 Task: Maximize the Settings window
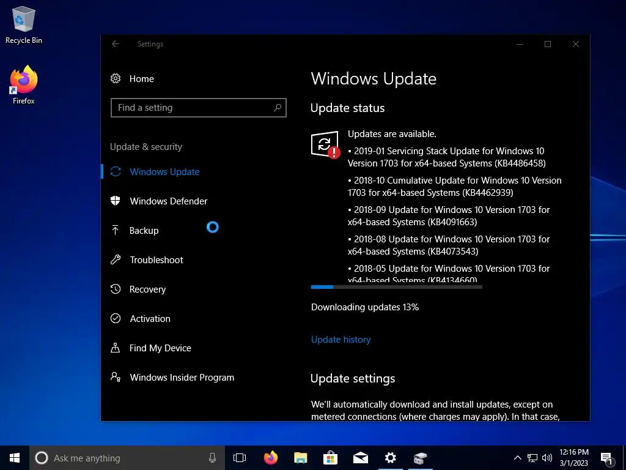pos(548,44)
